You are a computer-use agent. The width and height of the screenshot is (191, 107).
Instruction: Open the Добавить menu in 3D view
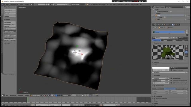(x=21, y=95)
